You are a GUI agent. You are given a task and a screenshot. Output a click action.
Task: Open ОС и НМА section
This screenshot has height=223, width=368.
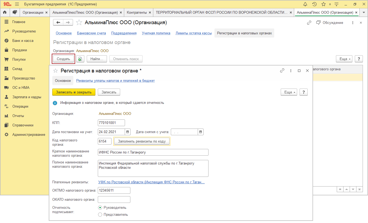tap(21, 87)
